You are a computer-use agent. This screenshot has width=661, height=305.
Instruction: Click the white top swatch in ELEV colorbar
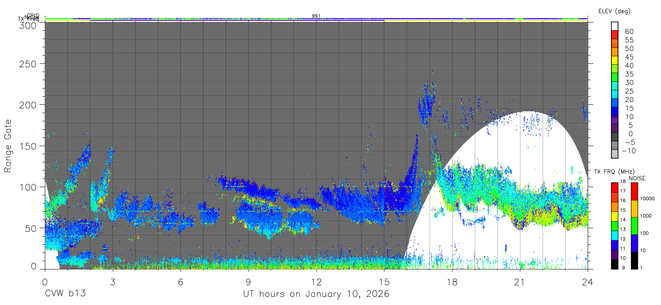click(615, 26)
